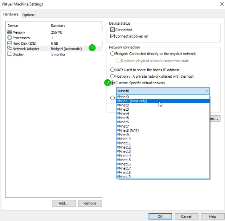The height and width of the screenshot is (221, 225).
Task: Select the Network Adapter icon
Action: (x=9, y=49)
